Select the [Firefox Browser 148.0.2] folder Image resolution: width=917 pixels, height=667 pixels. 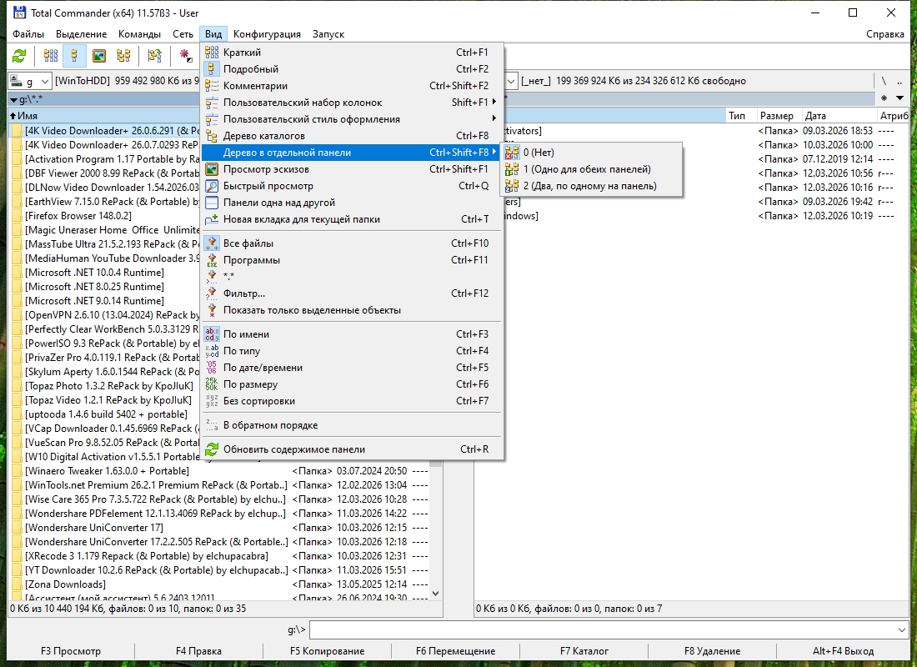78,216
